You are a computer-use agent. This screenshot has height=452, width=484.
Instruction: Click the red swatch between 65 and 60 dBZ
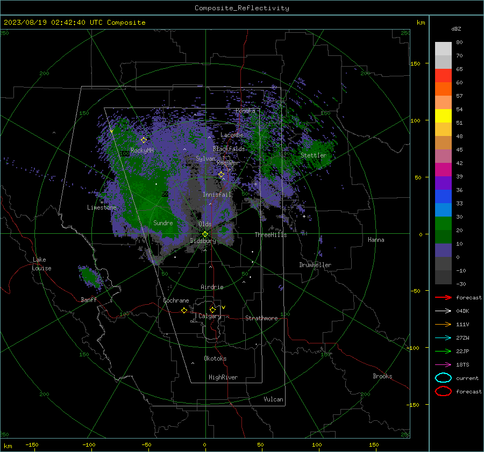click(x=443, y=76)
